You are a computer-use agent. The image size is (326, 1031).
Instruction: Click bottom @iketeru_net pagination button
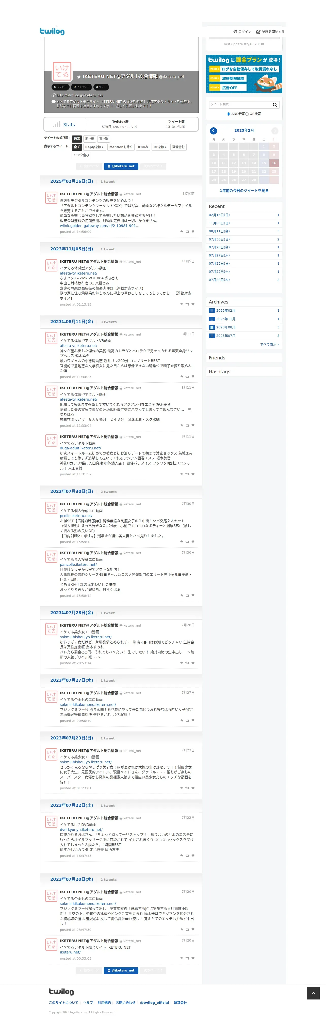(121, 970)
